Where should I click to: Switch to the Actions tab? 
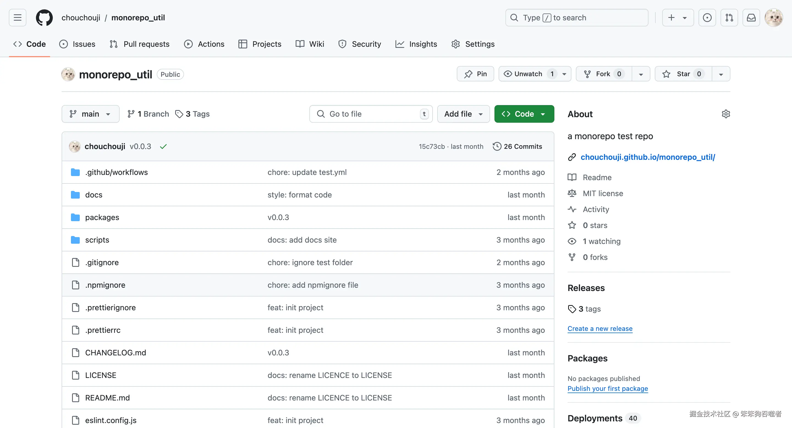point(204,44)
